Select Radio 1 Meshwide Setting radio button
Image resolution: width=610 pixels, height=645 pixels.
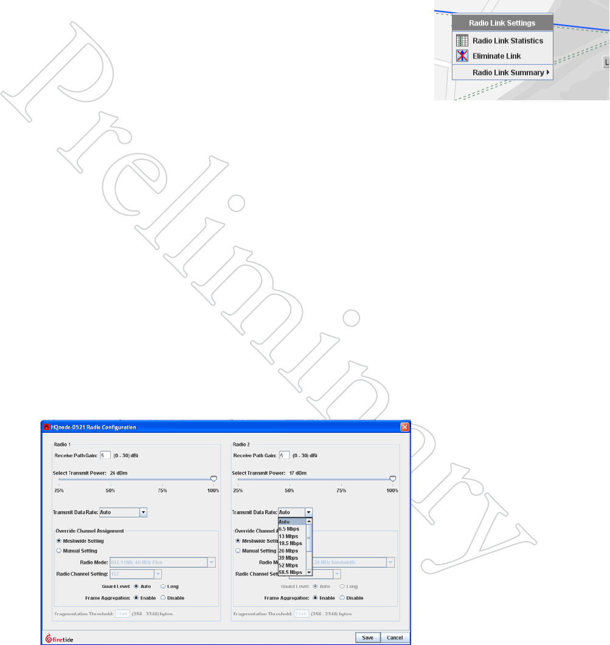tap(59, 541)
